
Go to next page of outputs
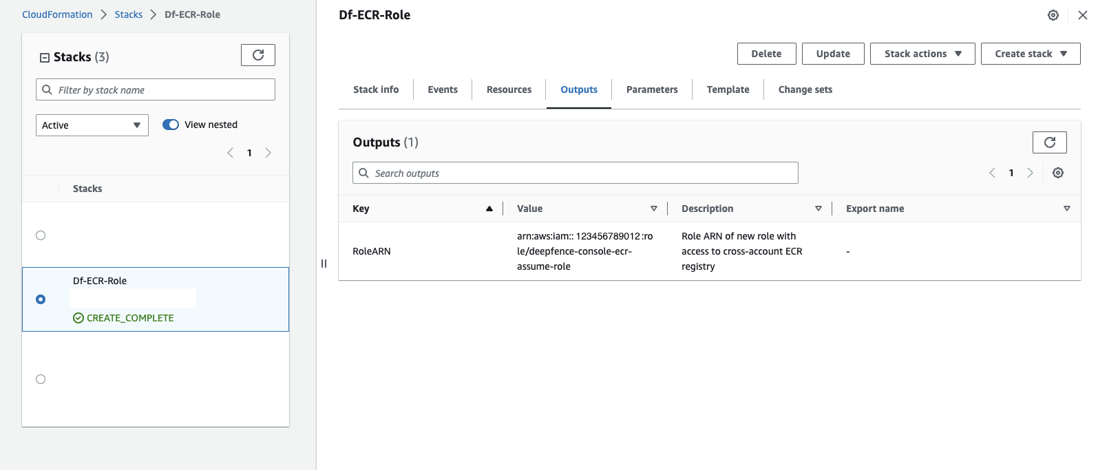(x=1030, y=173)
